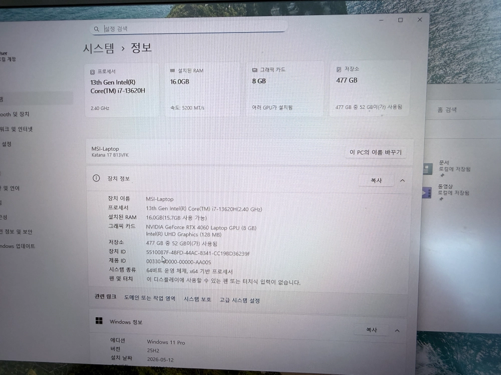501x375 pixels.
Task: Collapse the Windows 정보 section chevron
Action: 397,330
